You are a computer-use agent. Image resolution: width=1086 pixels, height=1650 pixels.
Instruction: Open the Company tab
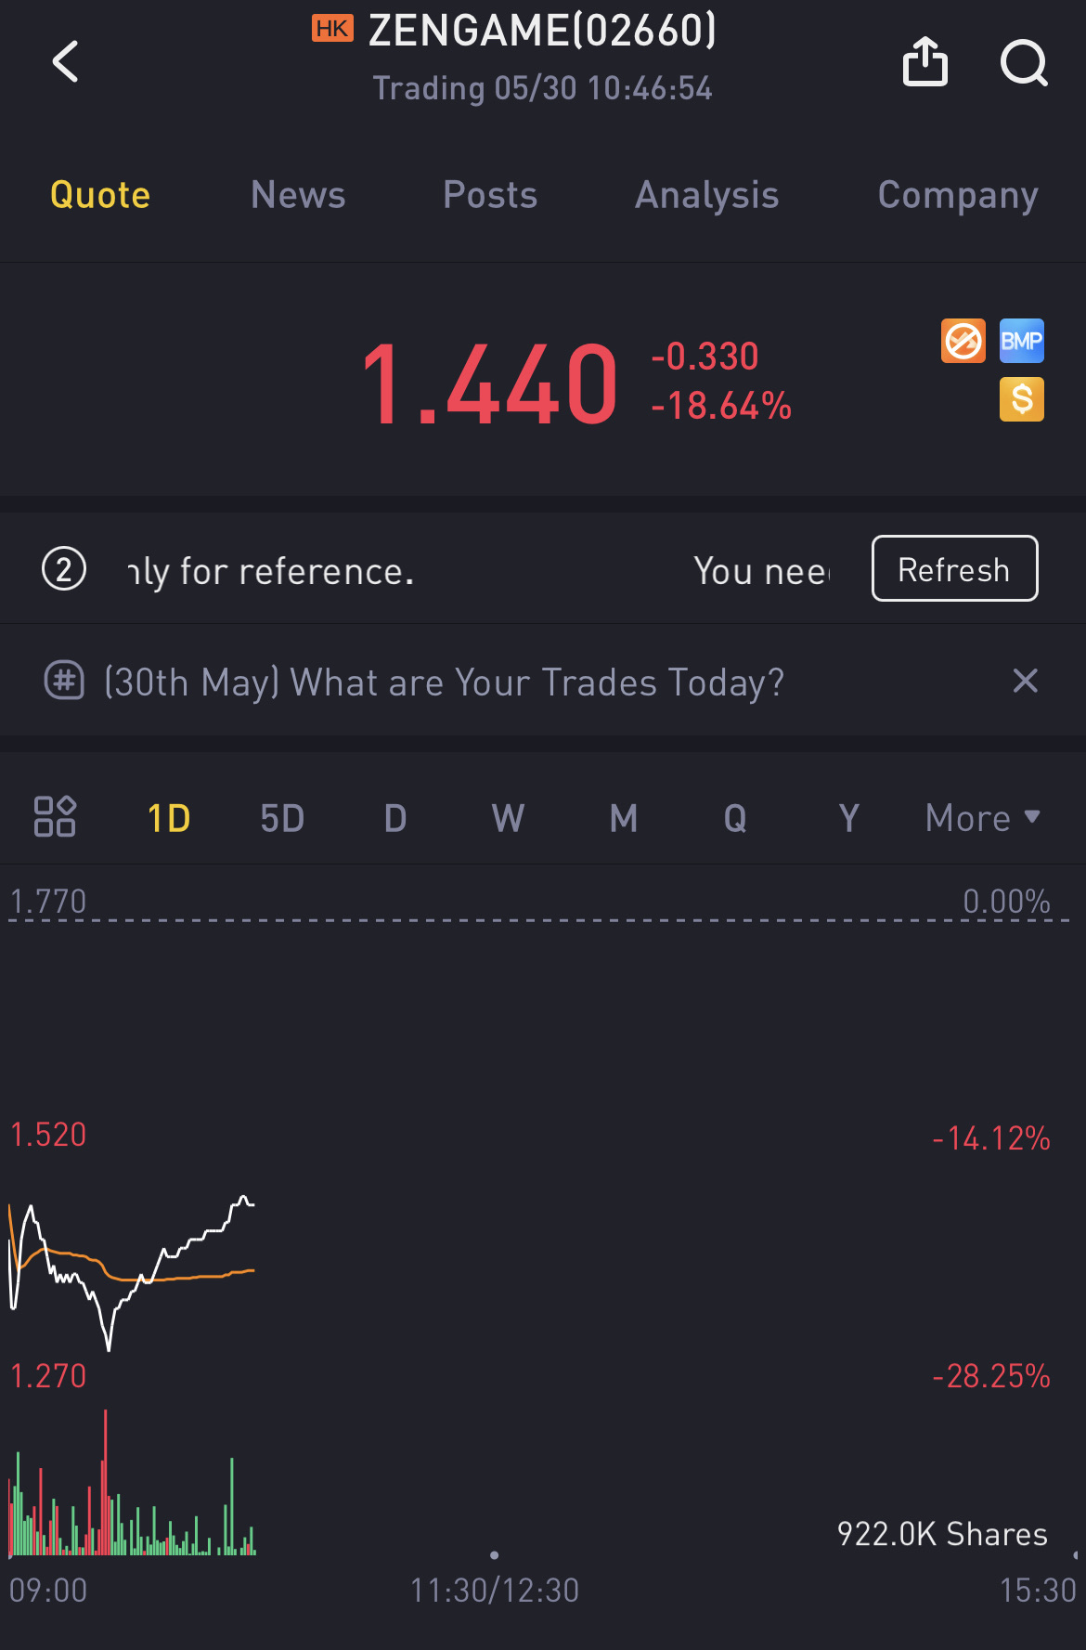point(958,195)
